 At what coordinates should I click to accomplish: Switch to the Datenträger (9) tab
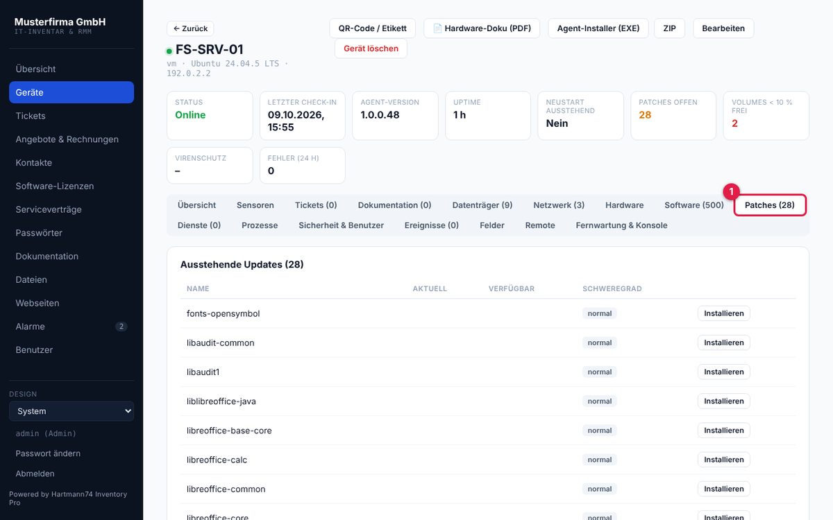tap(482, 205)
